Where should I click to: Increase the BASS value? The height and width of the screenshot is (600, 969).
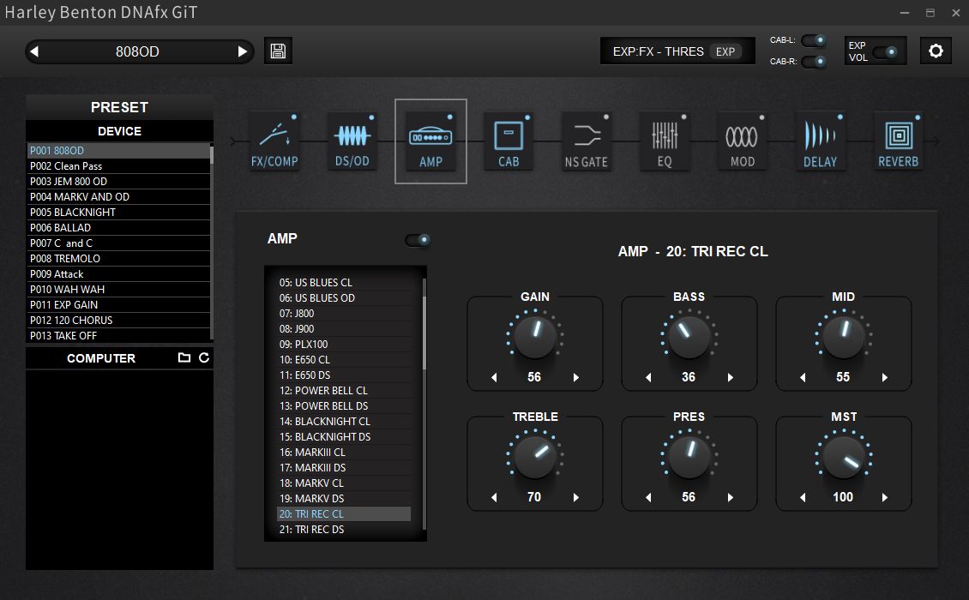tap(731, 377)
